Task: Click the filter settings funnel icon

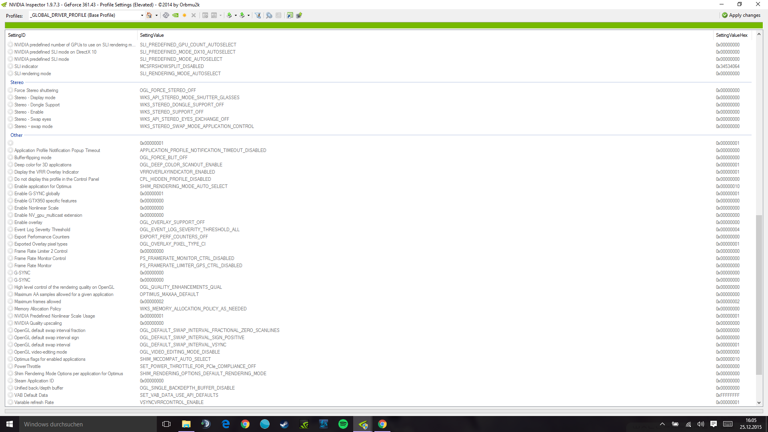Action: point(258,15)
